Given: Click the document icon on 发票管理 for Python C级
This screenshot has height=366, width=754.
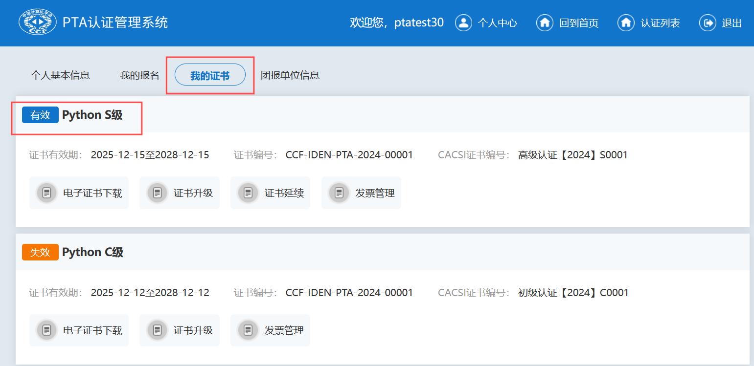Looking at the screenshot, I should click(x=248, y=330).
